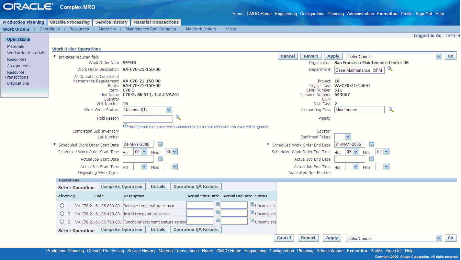Click Actual Start Date field for operation 1

[200, 205]
